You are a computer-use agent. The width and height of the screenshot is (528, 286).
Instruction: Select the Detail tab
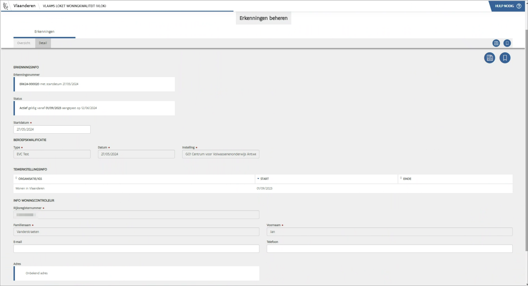pos(43,43)
